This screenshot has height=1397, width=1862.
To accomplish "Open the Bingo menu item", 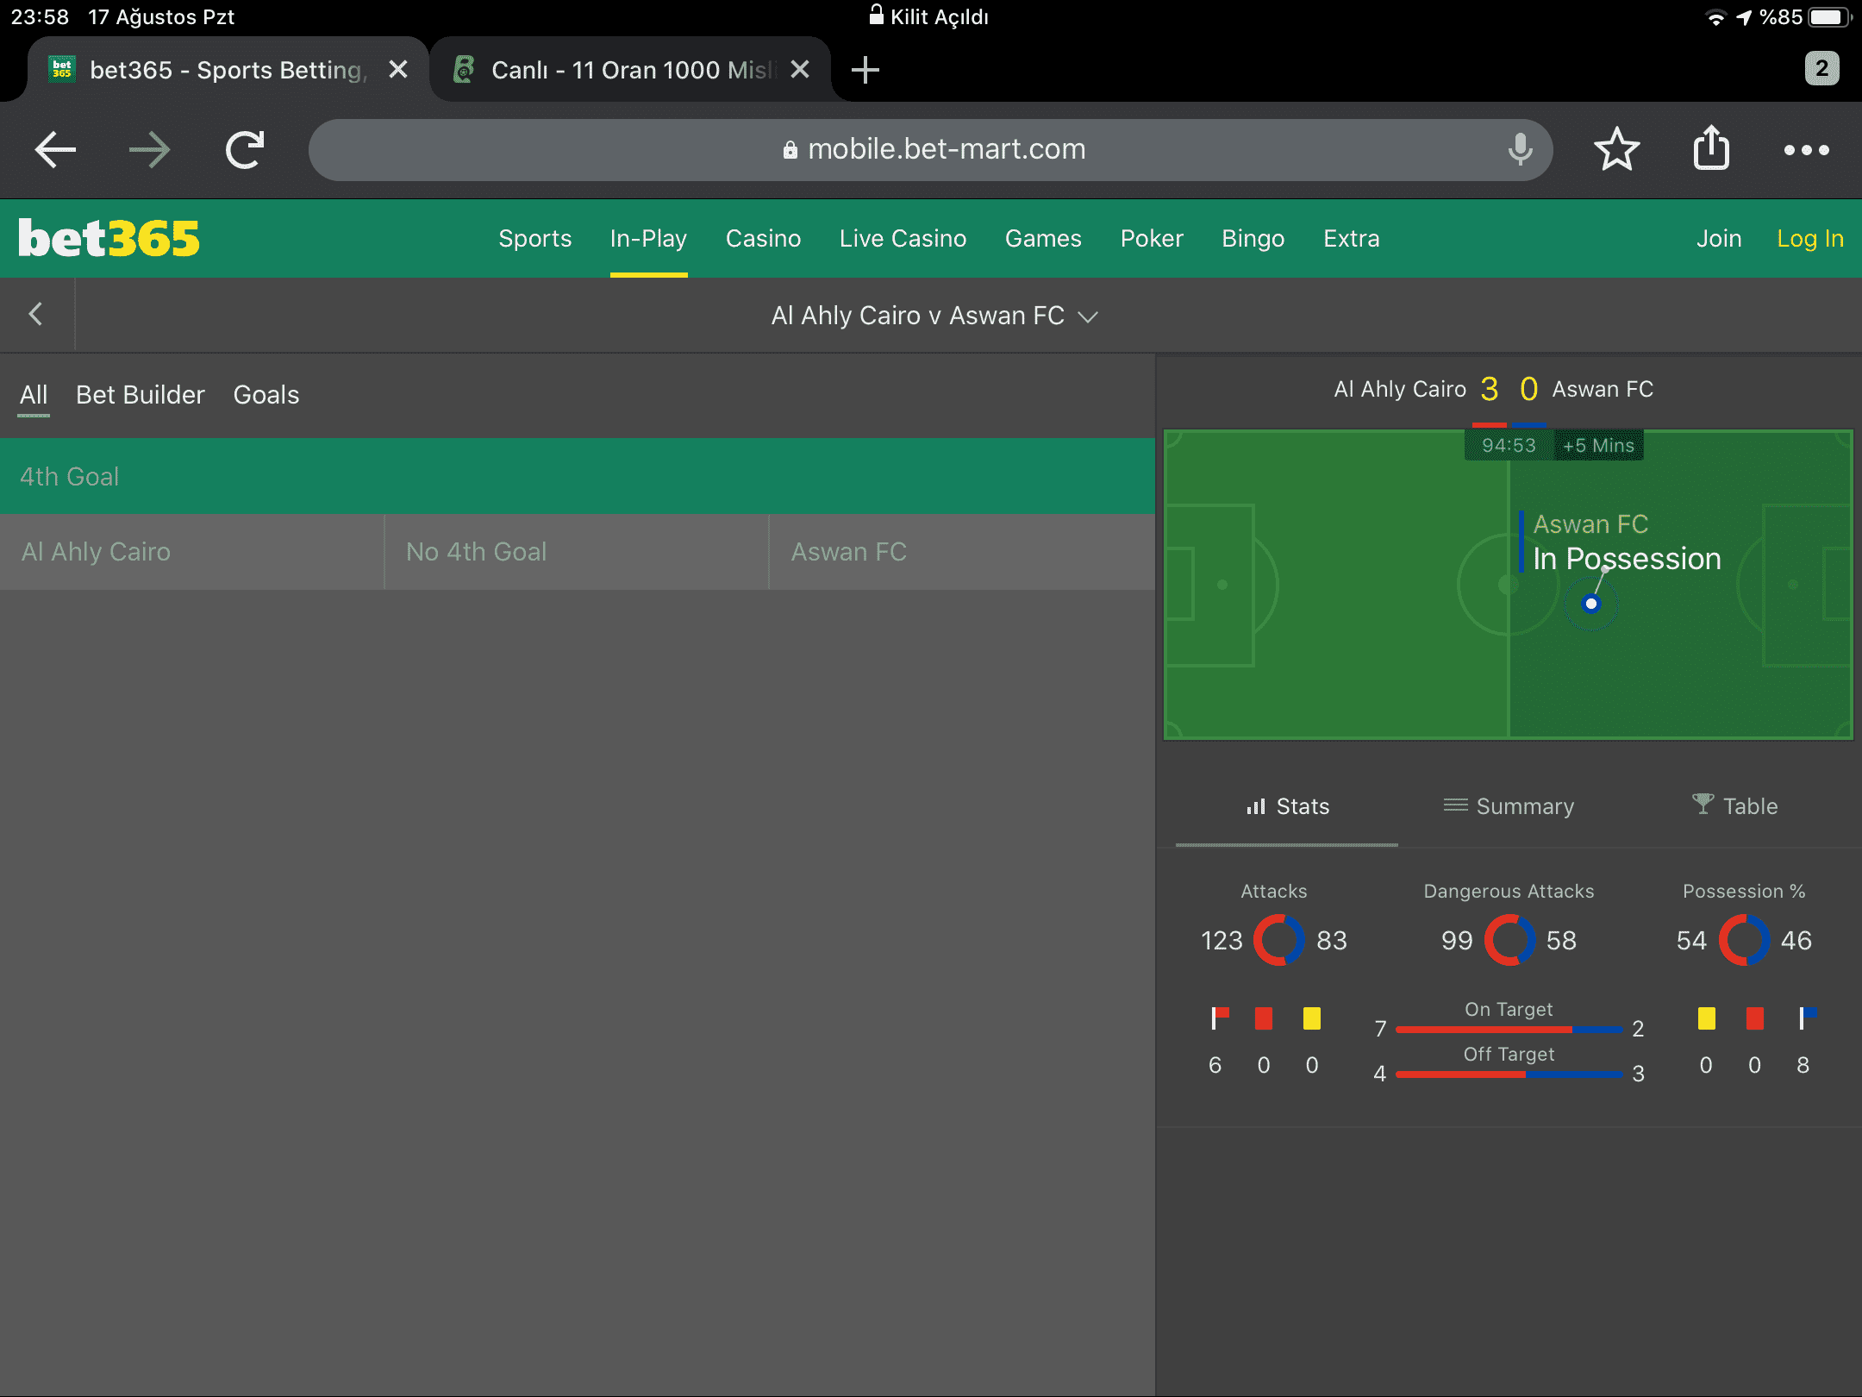I will [1253, 239].
